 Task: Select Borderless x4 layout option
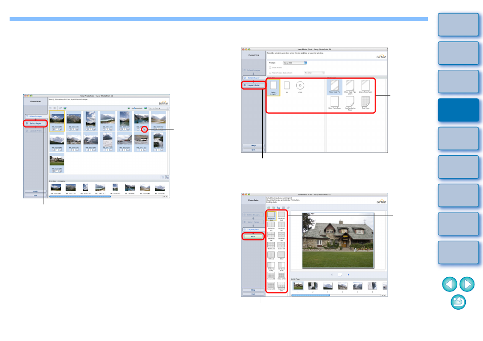click(271, 236)
